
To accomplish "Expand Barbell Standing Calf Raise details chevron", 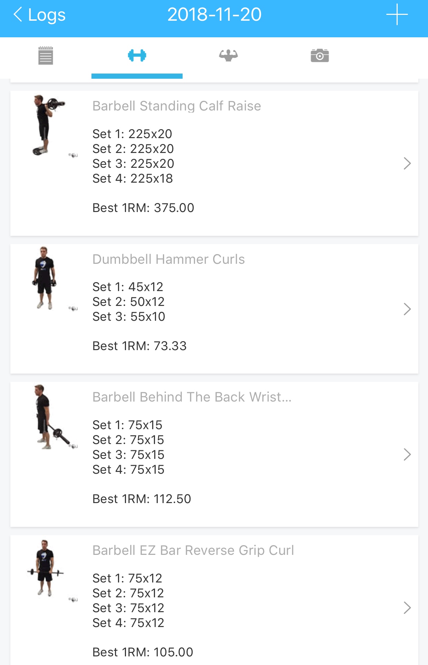I will [407, 163].
